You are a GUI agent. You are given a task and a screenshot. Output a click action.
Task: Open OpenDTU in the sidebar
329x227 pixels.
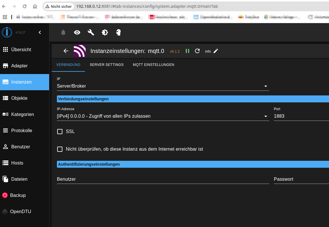[25, 211]
